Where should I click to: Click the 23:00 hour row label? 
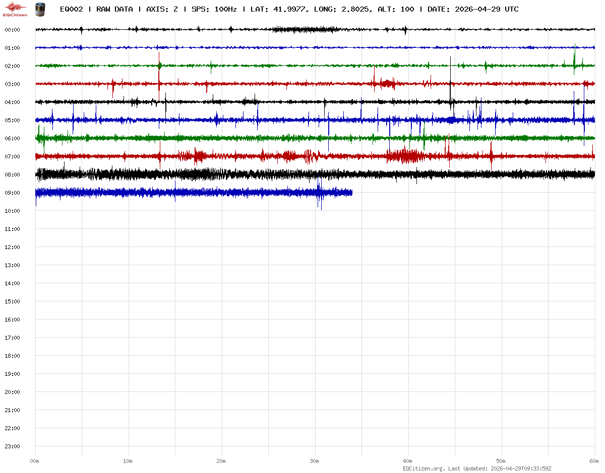[12, 446]
